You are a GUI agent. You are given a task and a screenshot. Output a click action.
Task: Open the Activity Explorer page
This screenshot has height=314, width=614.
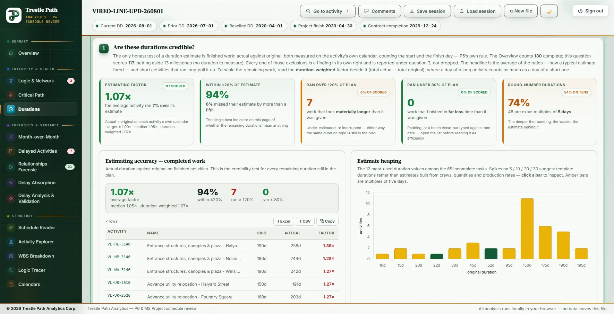tap(40, 242)
